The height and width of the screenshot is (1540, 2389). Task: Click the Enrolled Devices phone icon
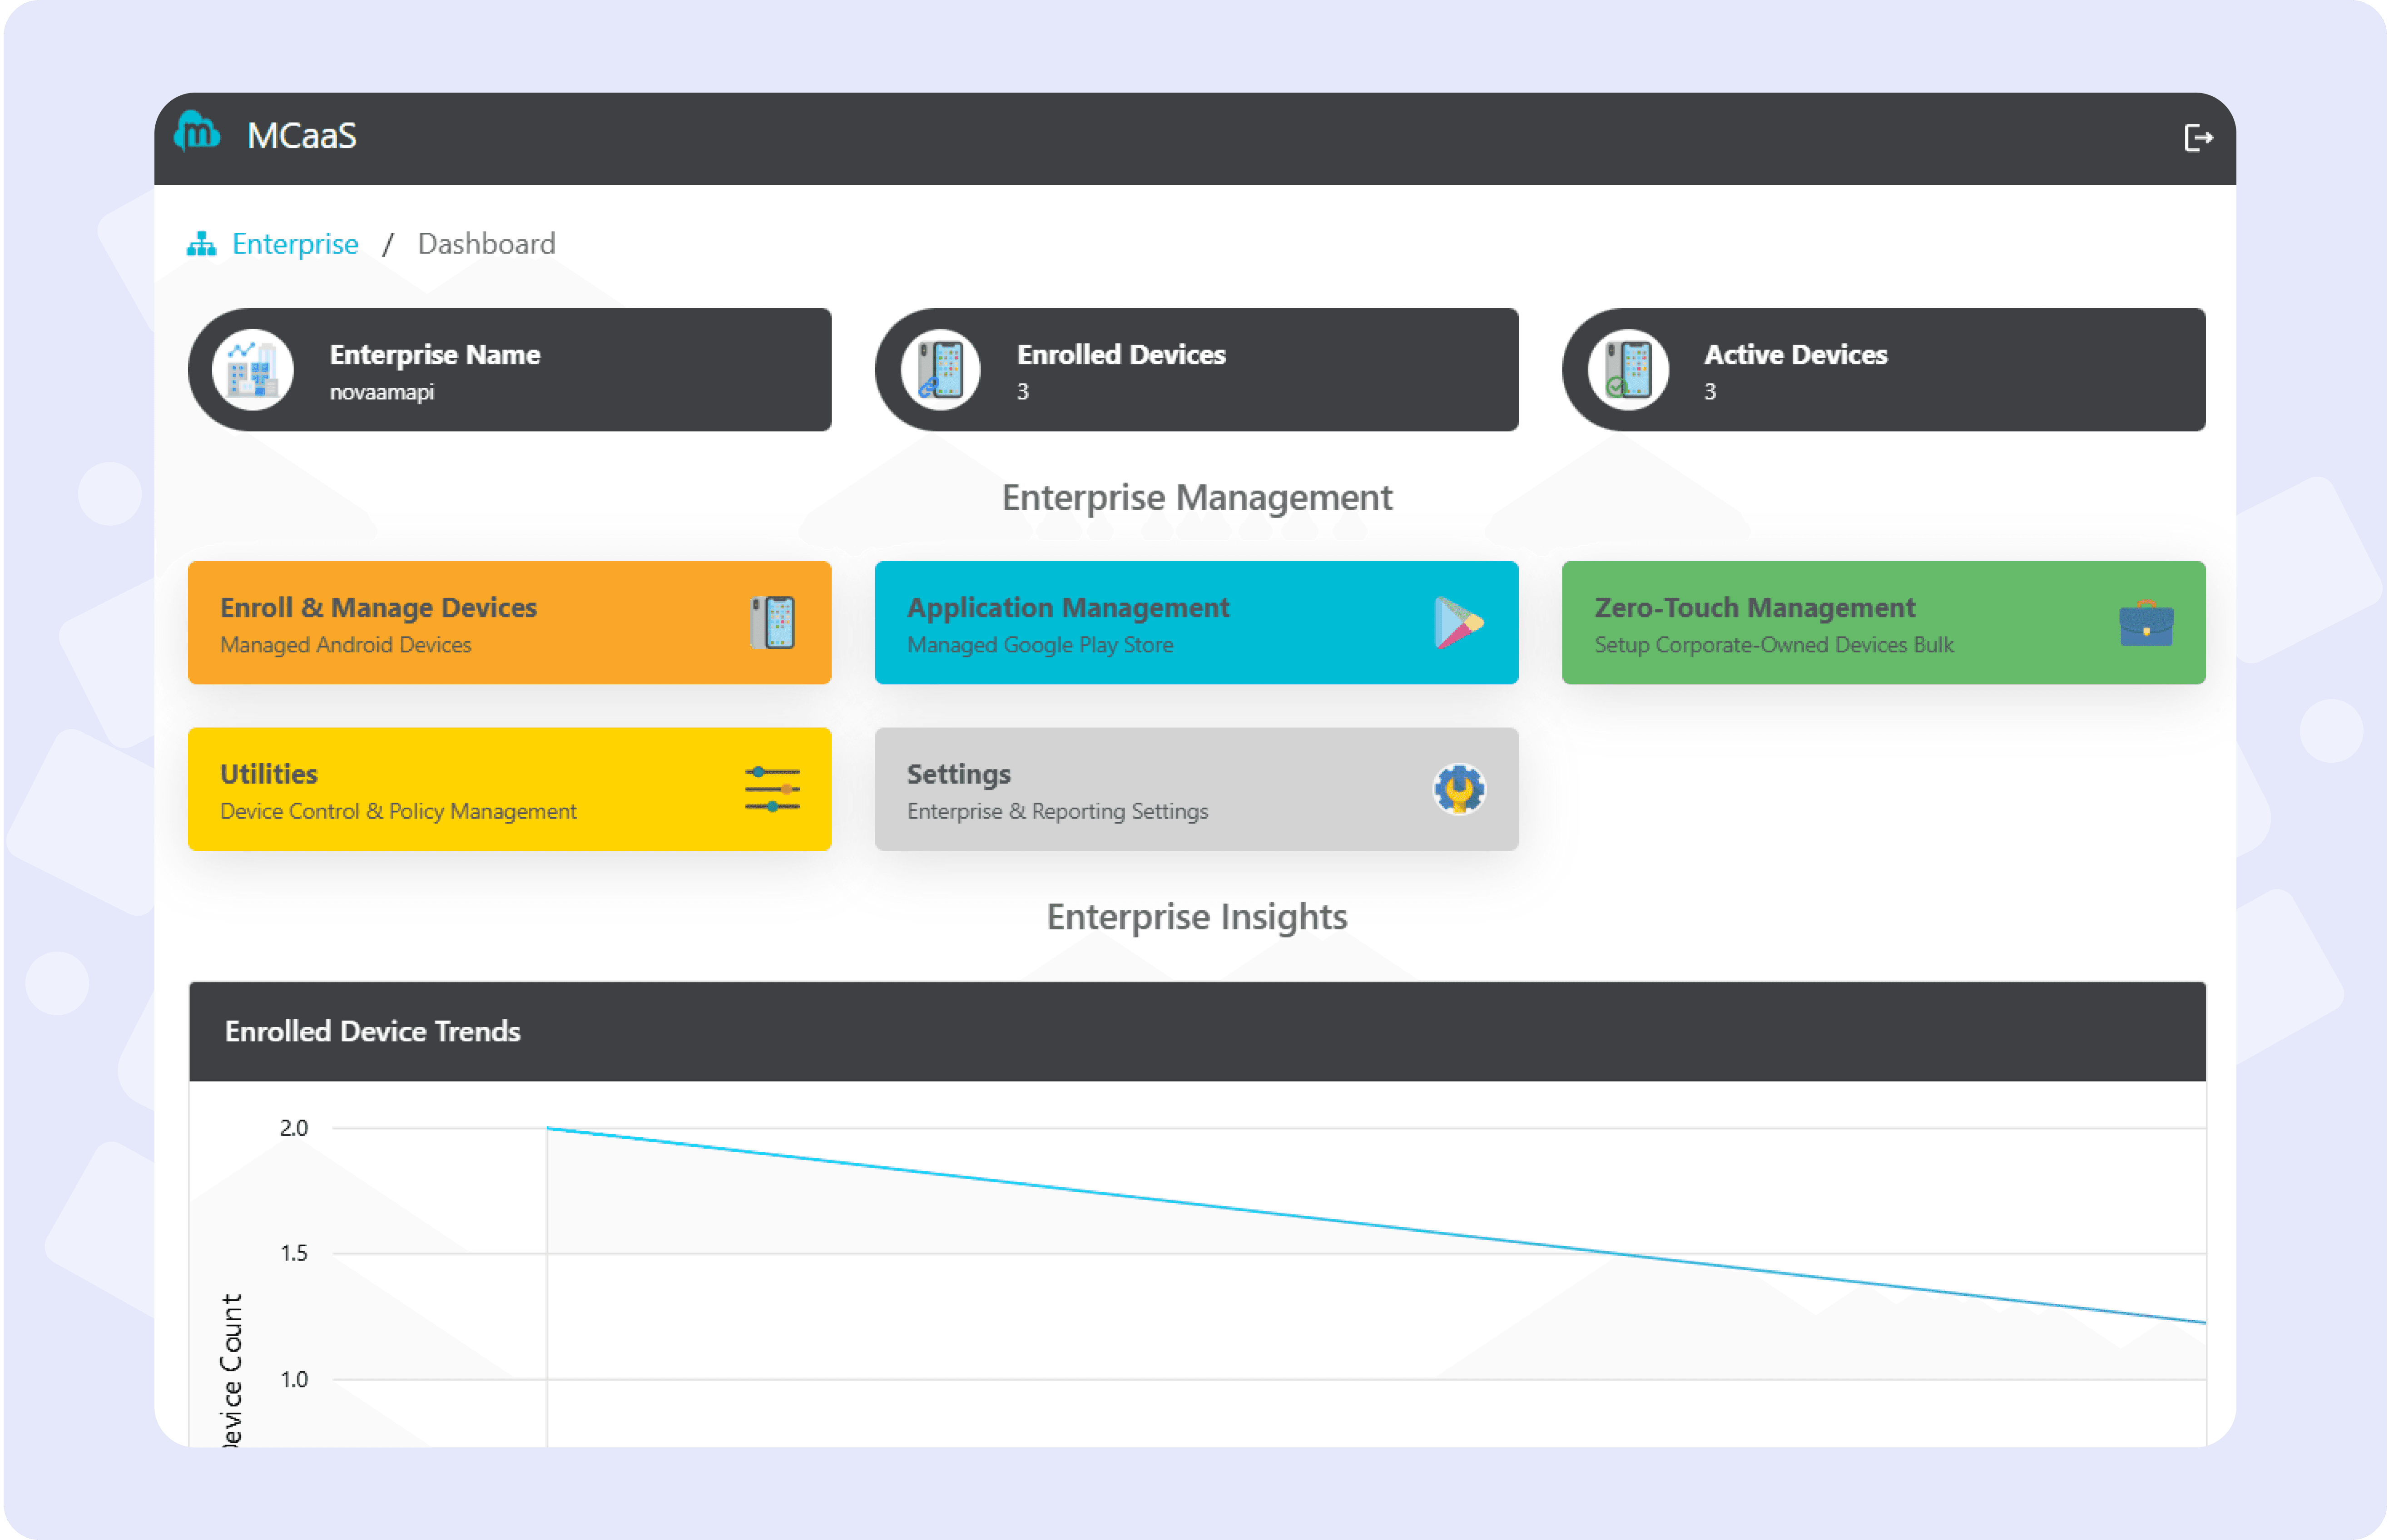pyautogui.click(x=941, y=370)
